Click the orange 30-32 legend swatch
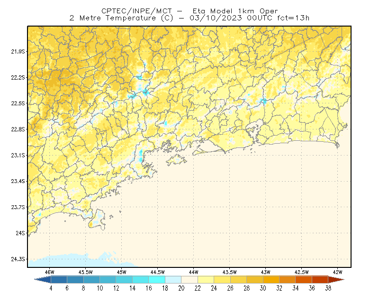Screen dimensions: 379x293 coord(271,280)
